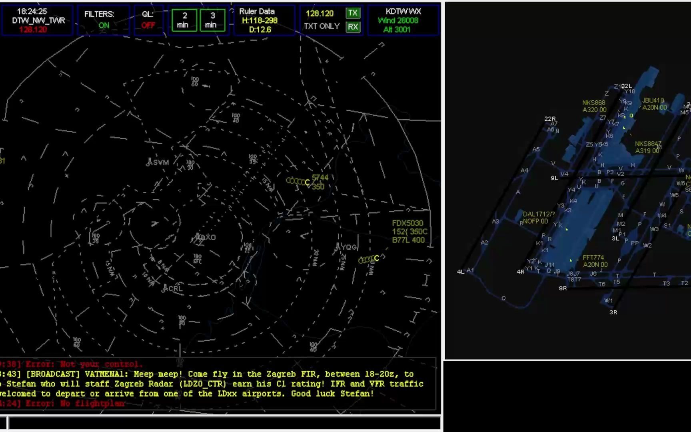Viewport: 691px width, 432px height.
Task: Click the red 128.120 primary frequency
Action: 33,29
